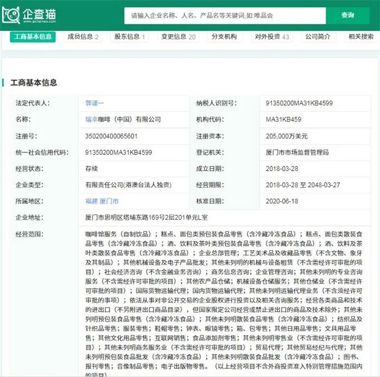Click the green 查询 search button
The image size is (380, 377).
click(347, 16)
